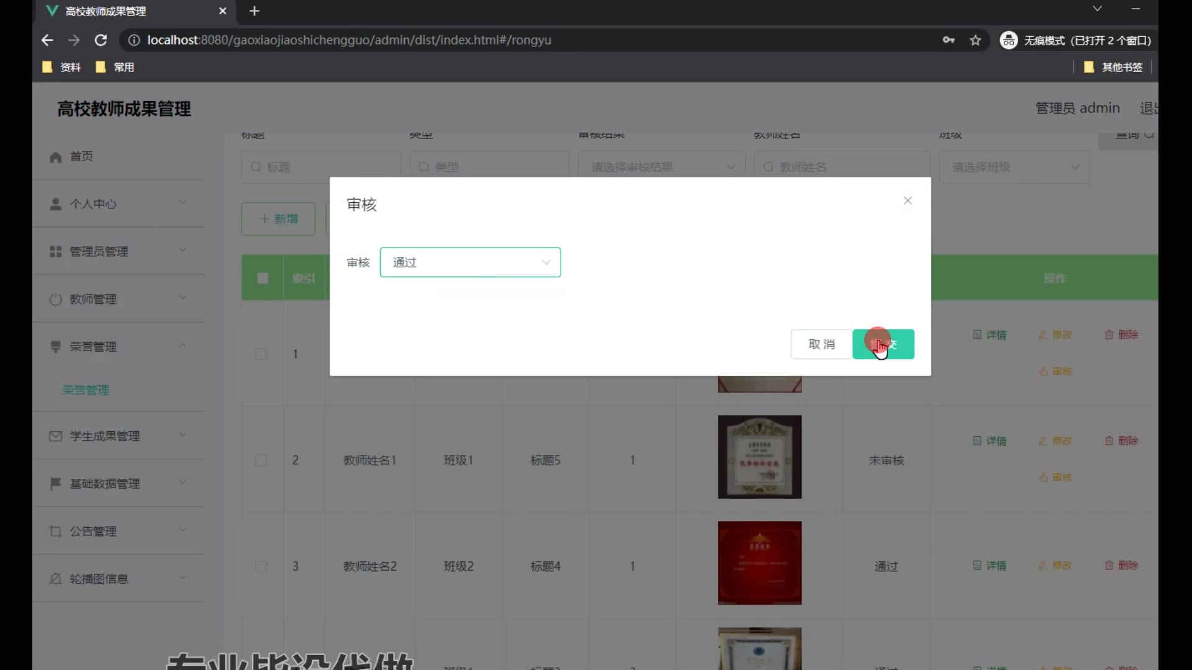1192x670 pixels.
Task: Click the browser reload icon
Action: [101, 40]
